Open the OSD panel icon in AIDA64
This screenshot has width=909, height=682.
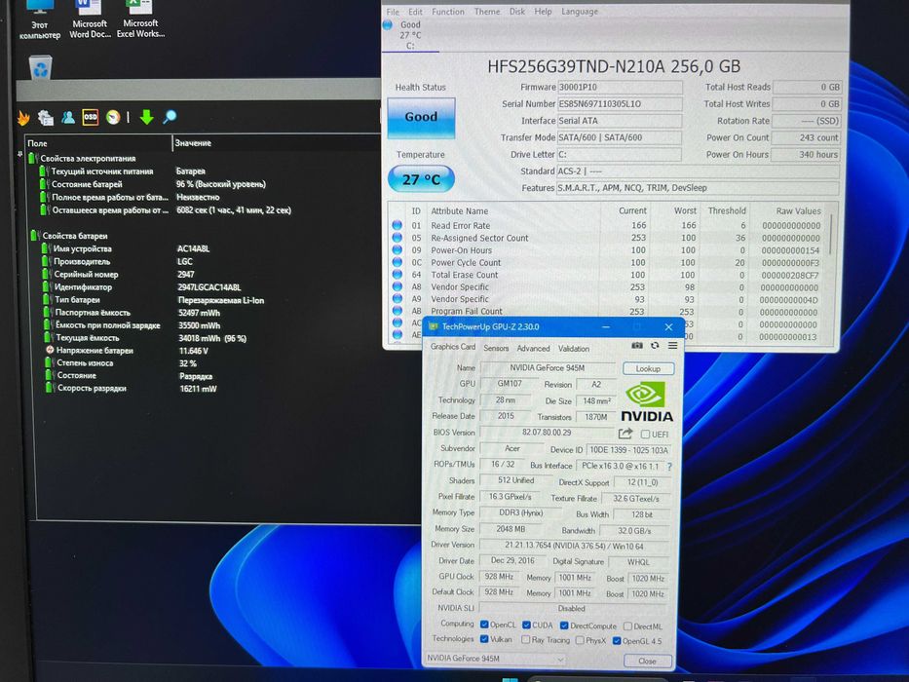pos(91,117)
